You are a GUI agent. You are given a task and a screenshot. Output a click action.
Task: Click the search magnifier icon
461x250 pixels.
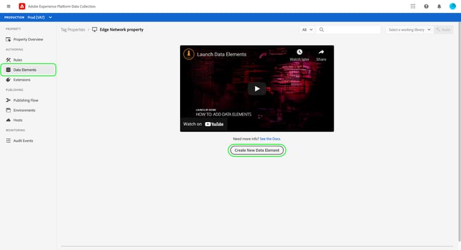[321, 29]
